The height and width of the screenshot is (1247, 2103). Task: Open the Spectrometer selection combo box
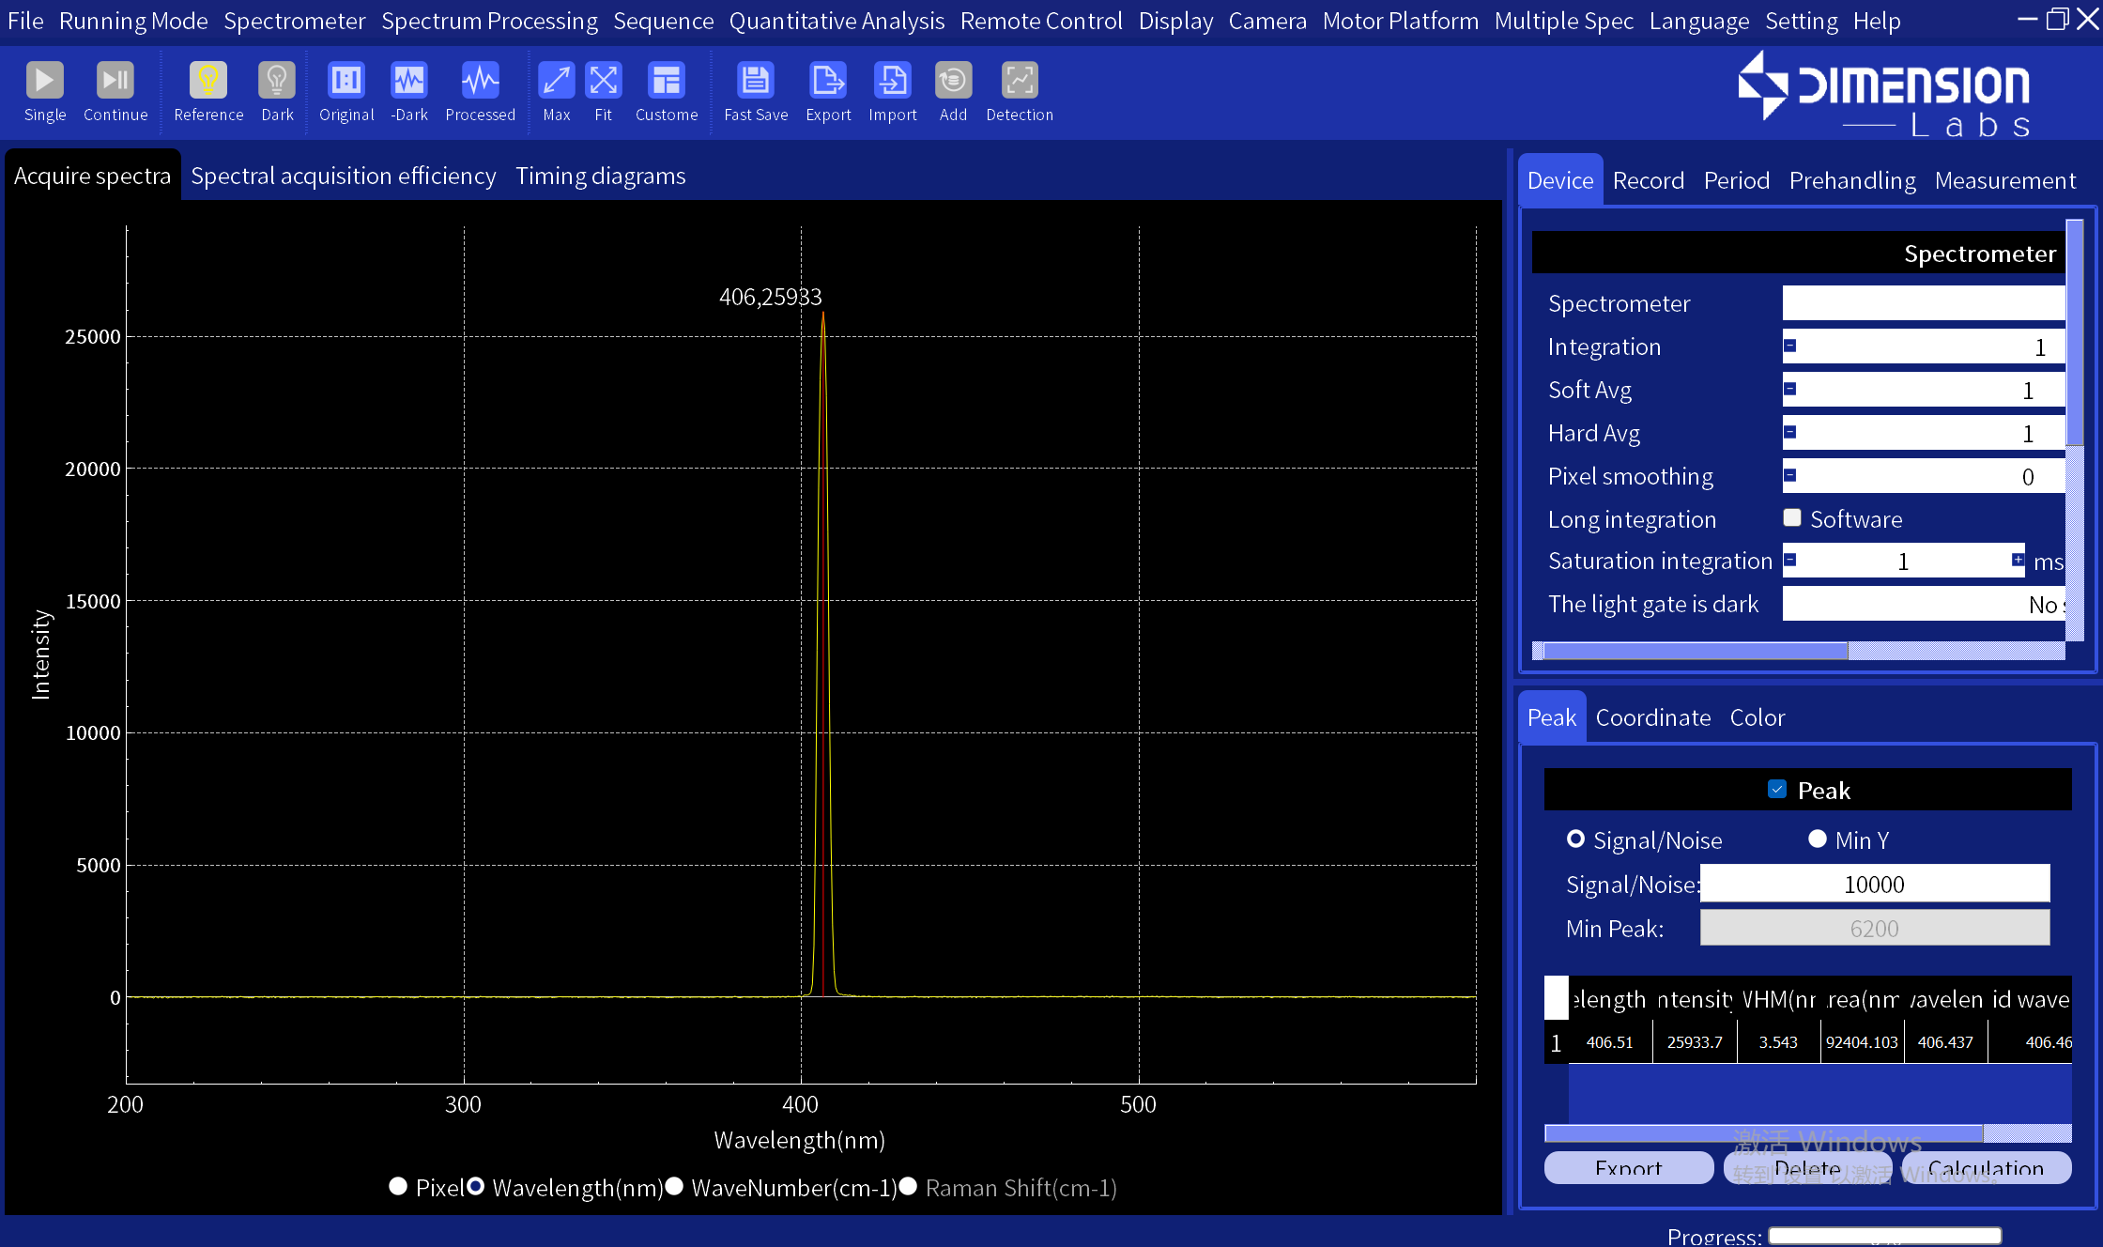1922,303
